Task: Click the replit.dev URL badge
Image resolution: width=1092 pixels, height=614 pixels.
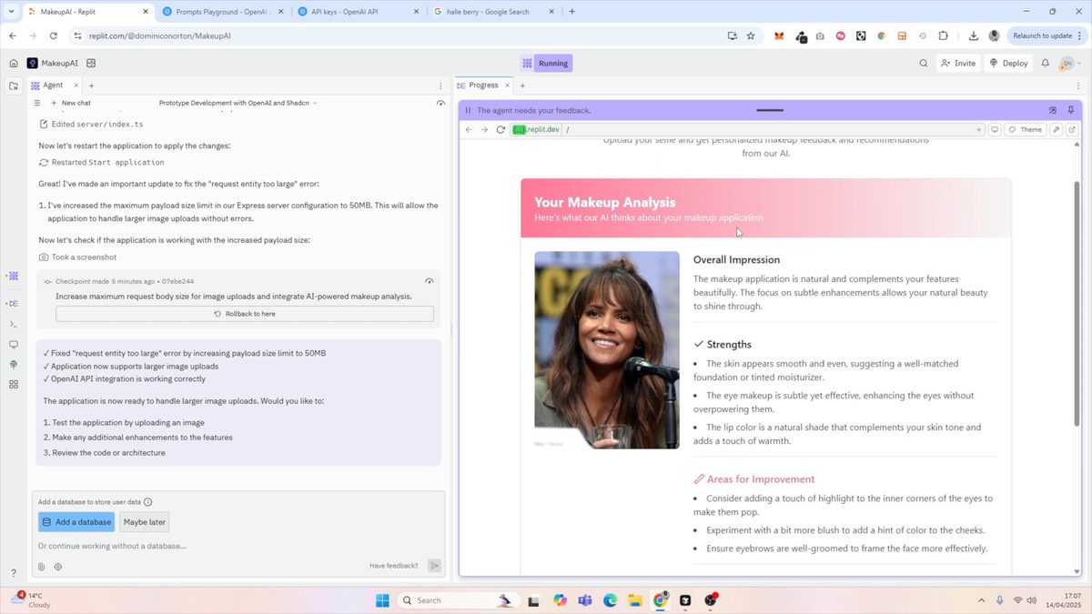Action: (x=536, y=130)
